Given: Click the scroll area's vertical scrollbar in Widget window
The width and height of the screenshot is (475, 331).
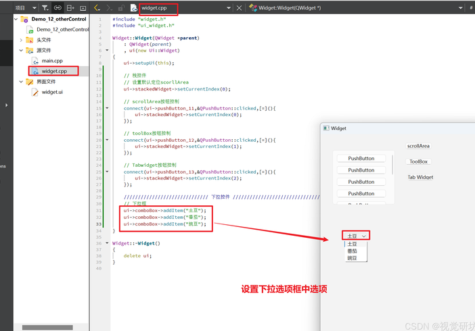Looking at the screenshot, I should pyautogui.click(x=392, y=165).
